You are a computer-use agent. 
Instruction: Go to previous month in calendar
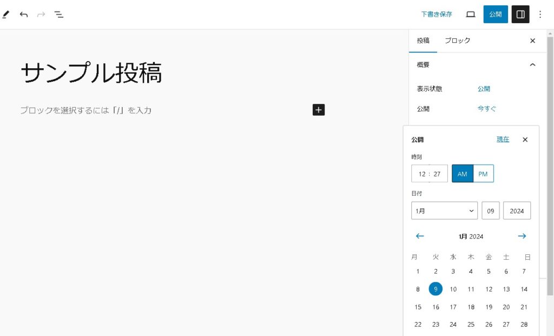pos(420,236)
